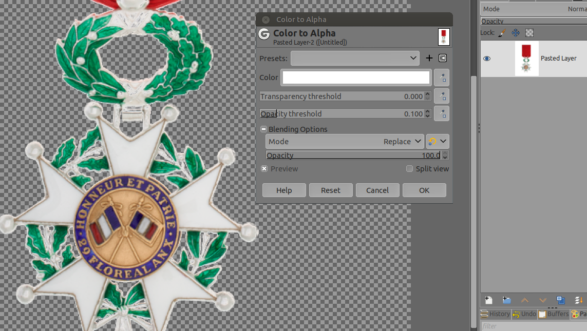587x331 pixels.
Task: Confirm with the OK button
Action: pyautogui.click(x=424, y=190)
